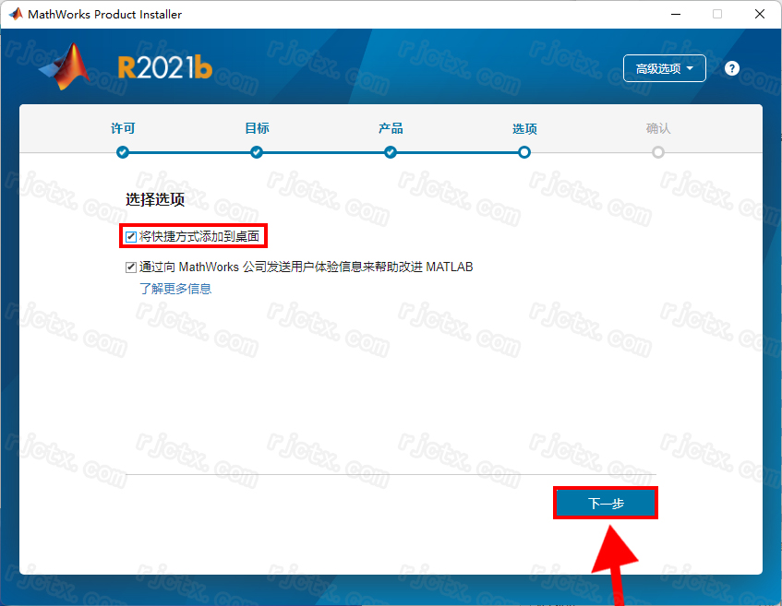Click the completed checkmark circle under 产品
Image resolution: width=782 pixels, height=606 pixels.
[391, 152]
